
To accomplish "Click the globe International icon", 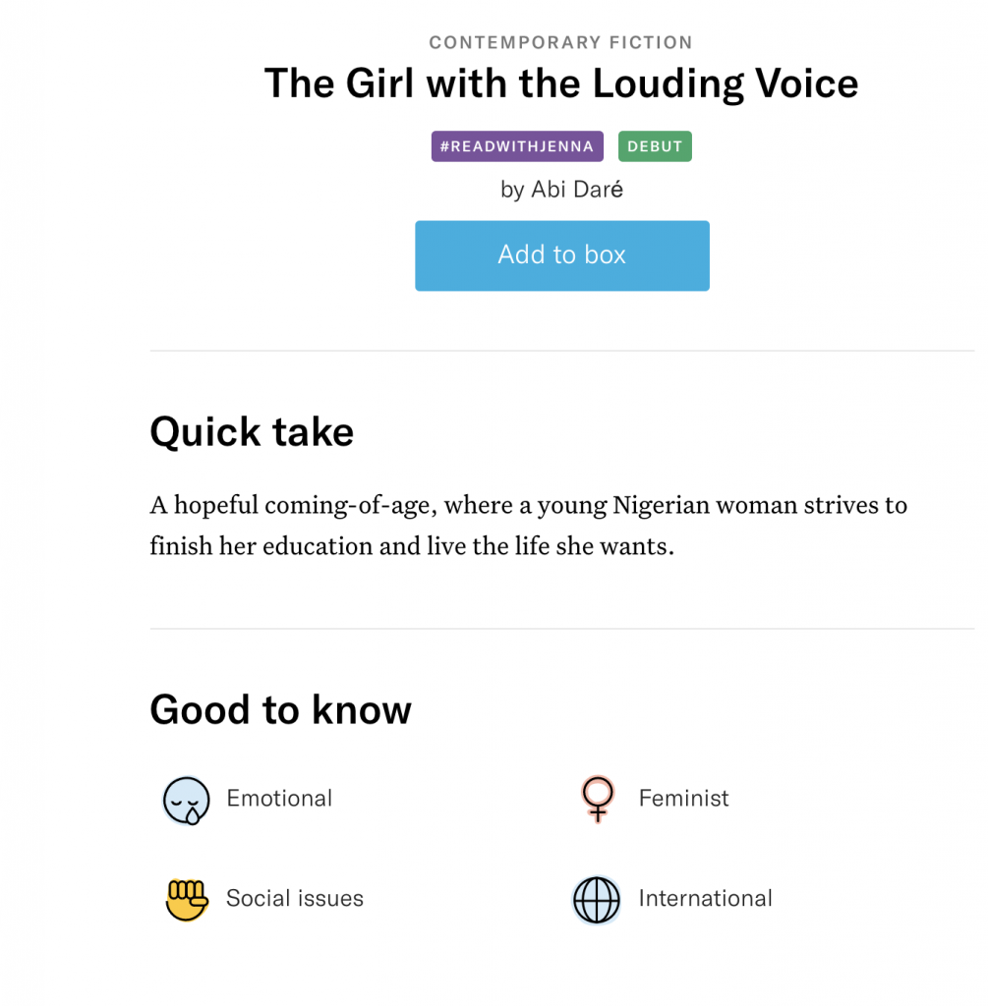I will (x=597, y=899).
